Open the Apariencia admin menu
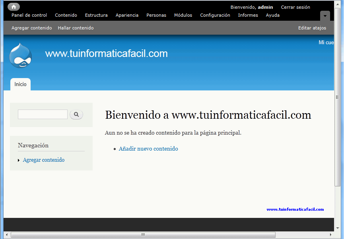Image resolution: width=344 pixels, height=239 pixels. coord(127,15)
